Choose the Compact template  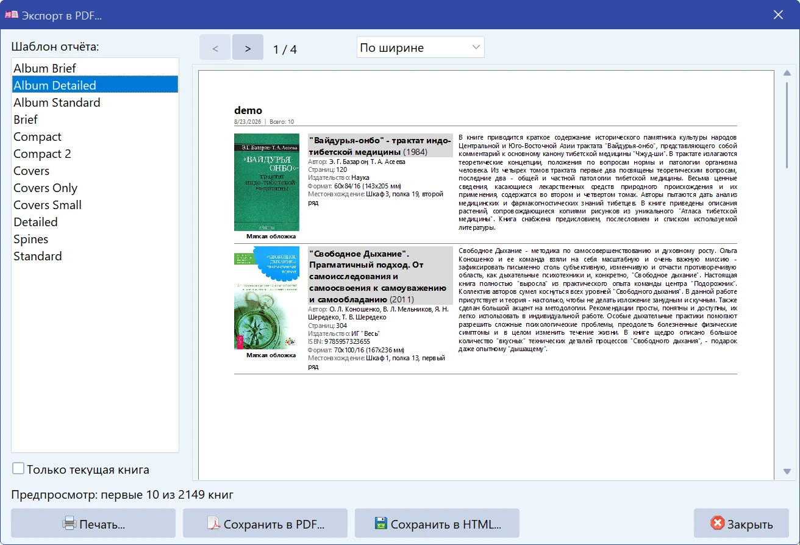pos(95,136)
